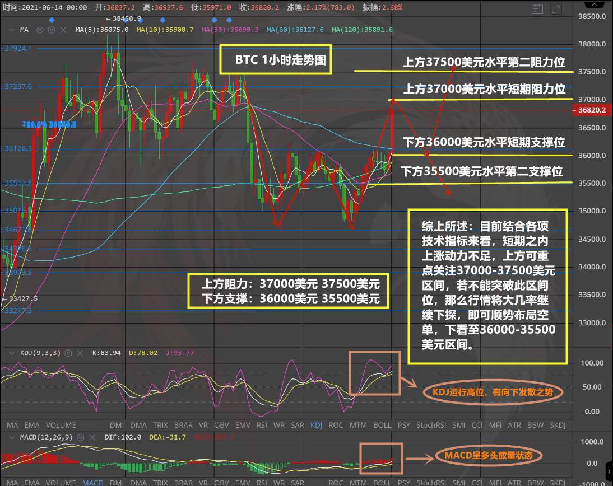Open the chart layout panel icon
The width and height of the screenshot is (613, 486).
click(537, 10)
